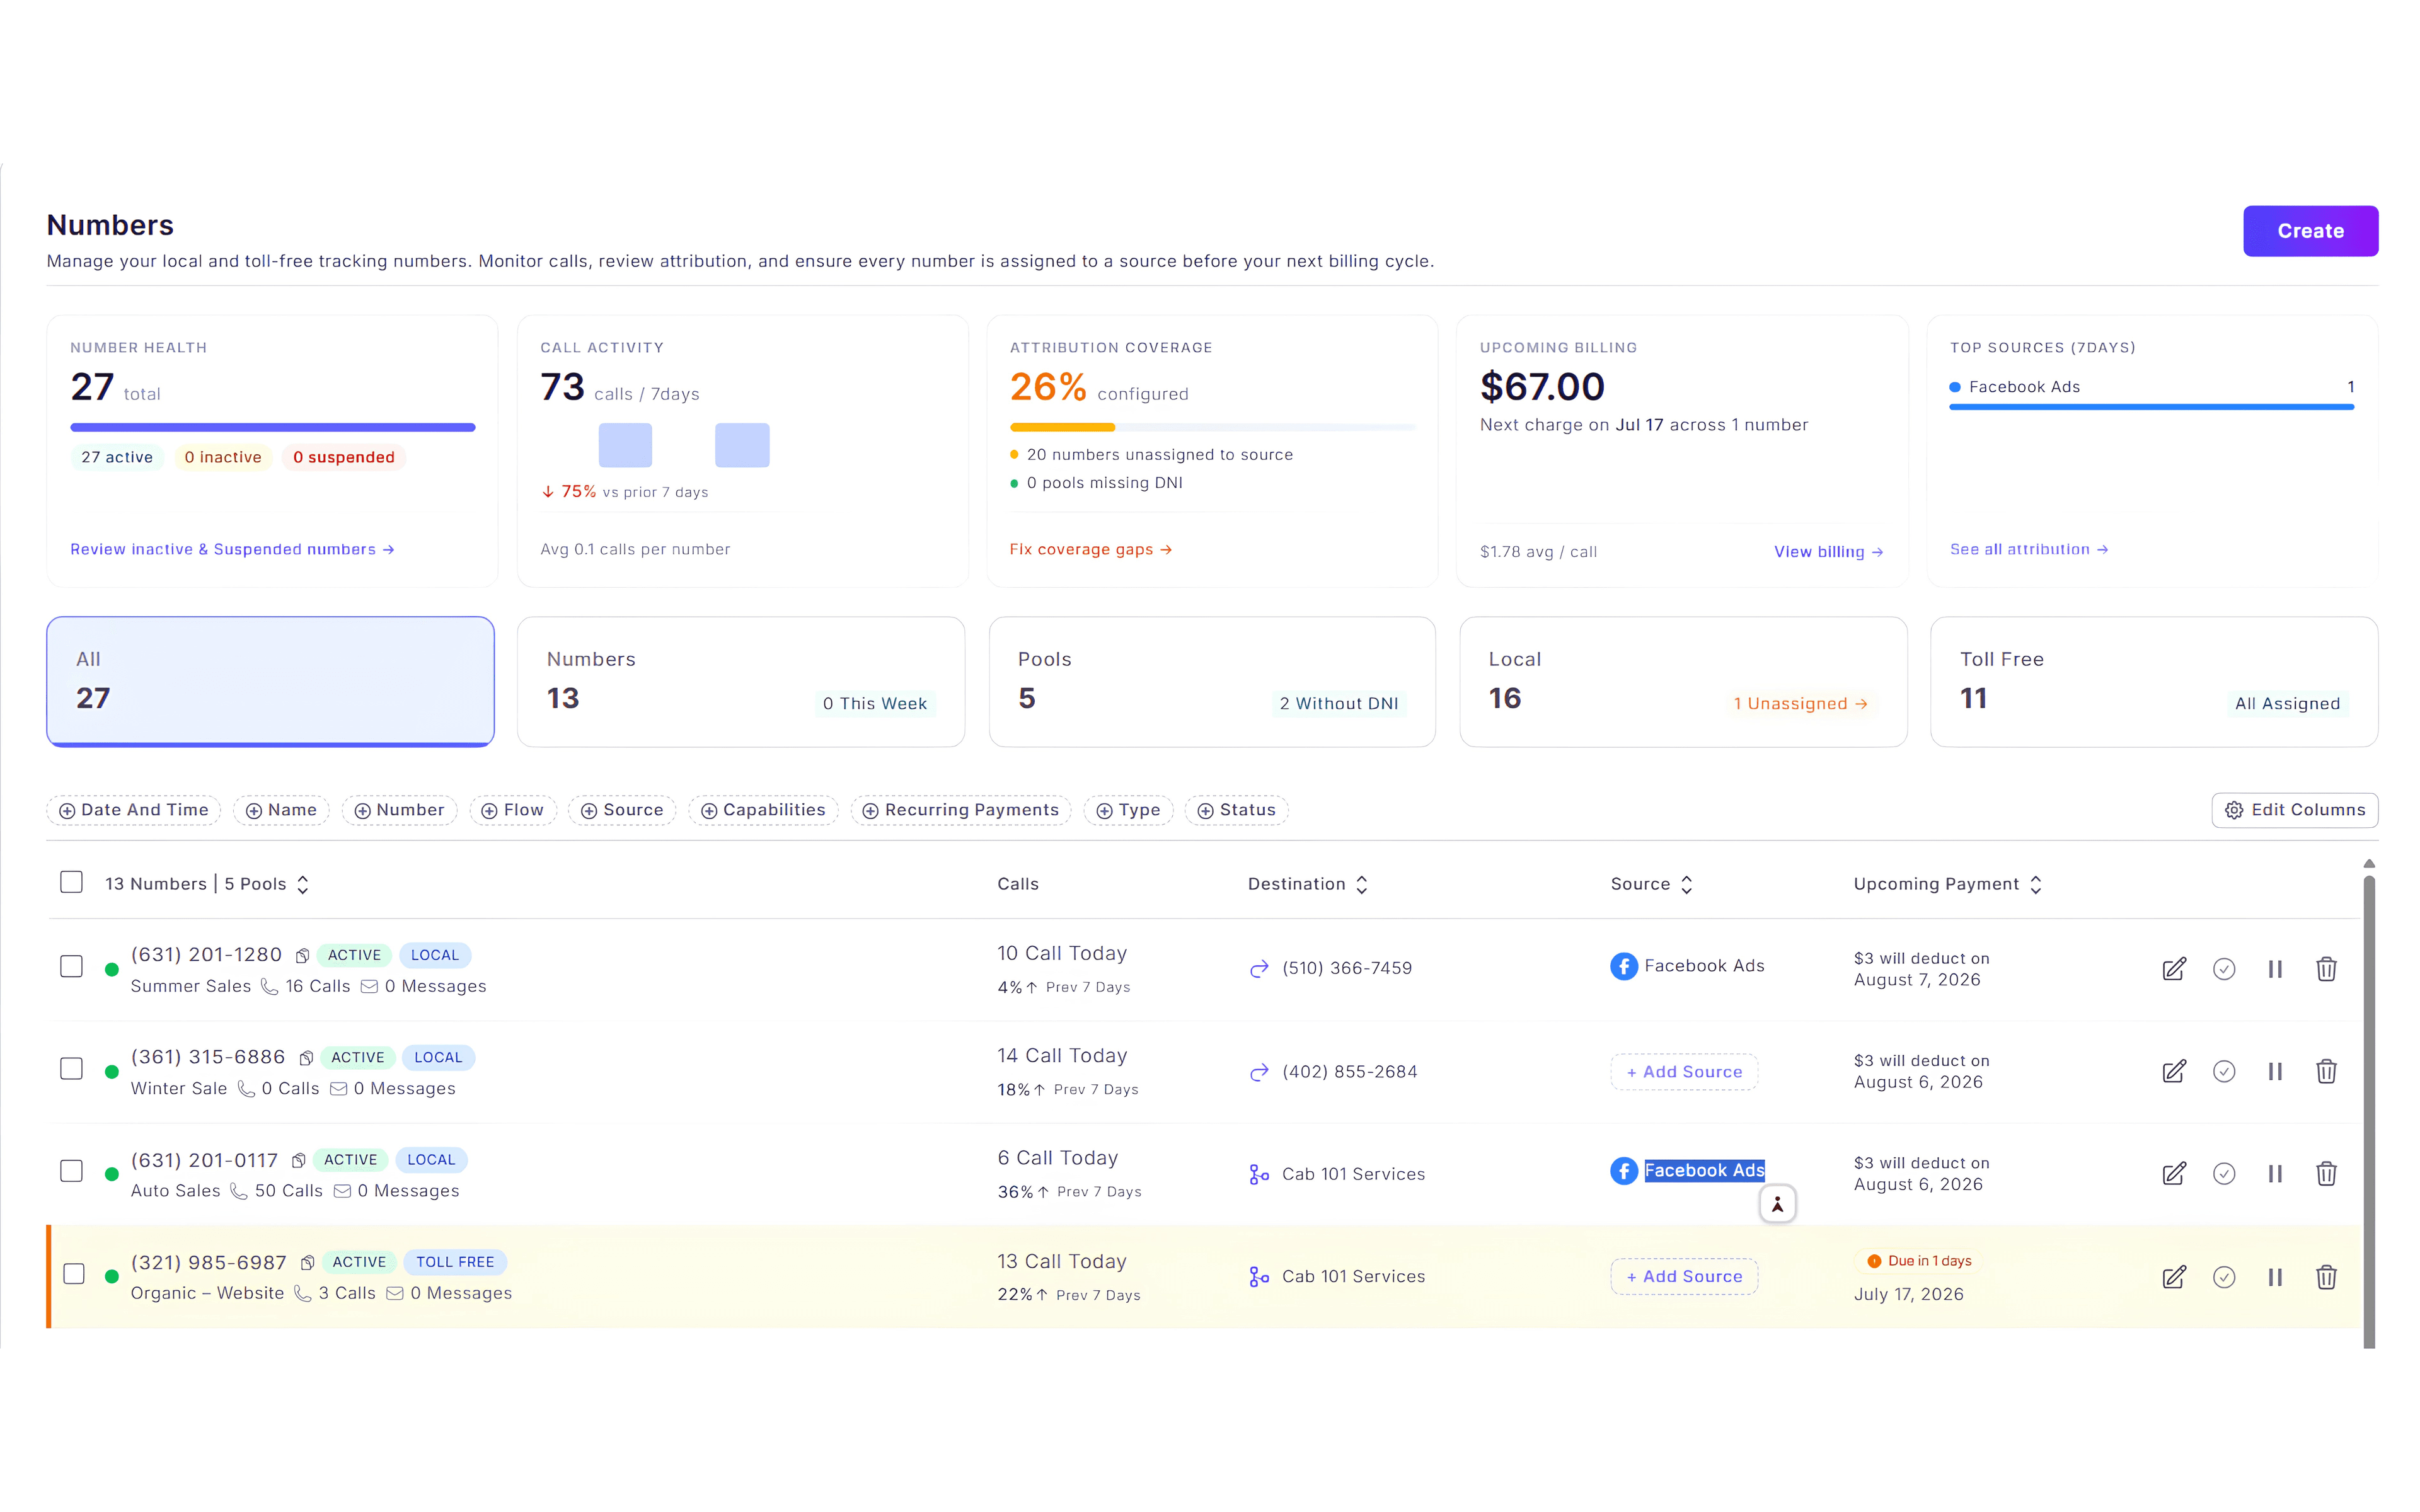Switch to the Toll Free 11 tab card
This screenshot has height=1512, width=2420.
coord(2154,681)
